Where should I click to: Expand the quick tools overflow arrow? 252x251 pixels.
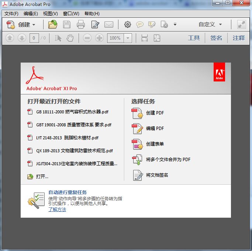(175, 24)
